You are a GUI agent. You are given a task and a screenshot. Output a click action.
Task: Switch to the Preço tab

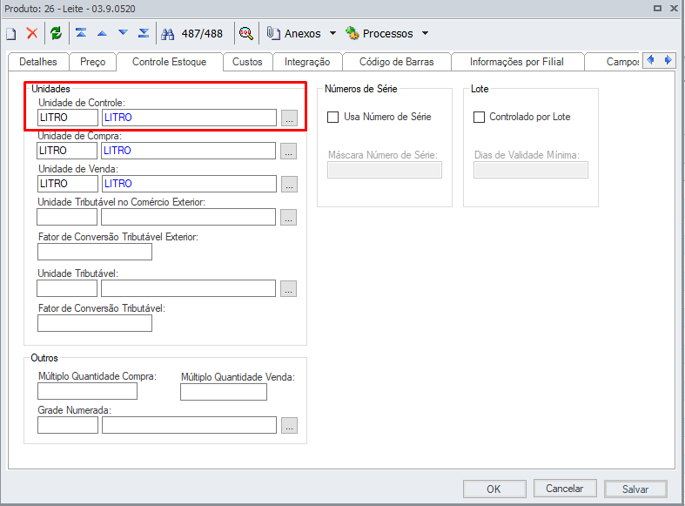click(x=92, y=62)
